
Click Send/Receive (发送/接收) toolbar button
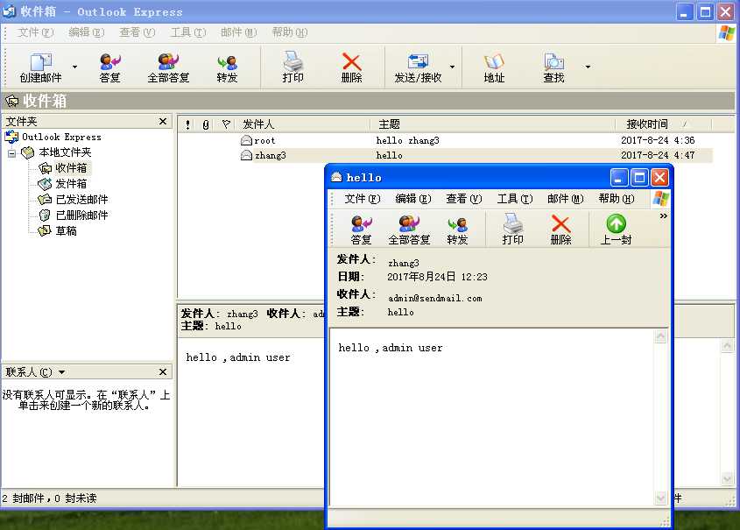point(418,68)
